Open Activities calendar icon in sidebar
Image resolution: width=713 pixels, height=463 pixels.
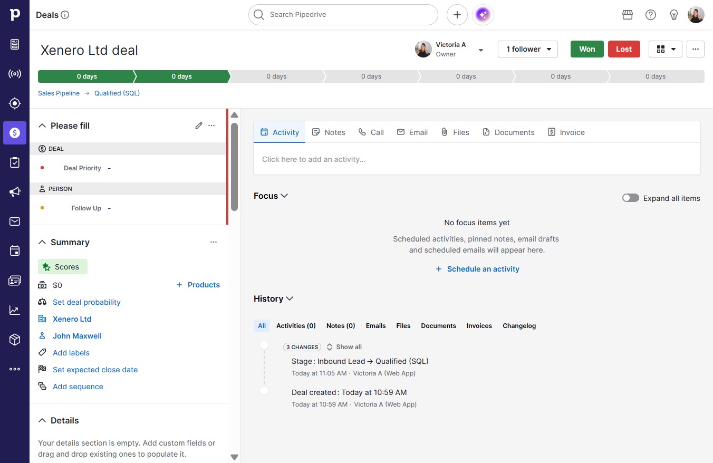(x=15, y=251)
